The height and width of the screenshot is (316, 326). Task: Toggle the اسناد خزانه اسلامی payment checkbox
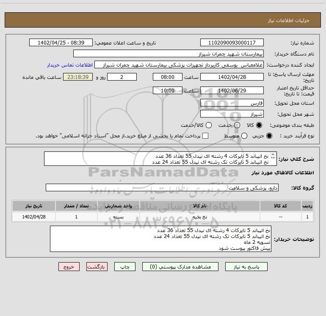click(x=205, y=136)
